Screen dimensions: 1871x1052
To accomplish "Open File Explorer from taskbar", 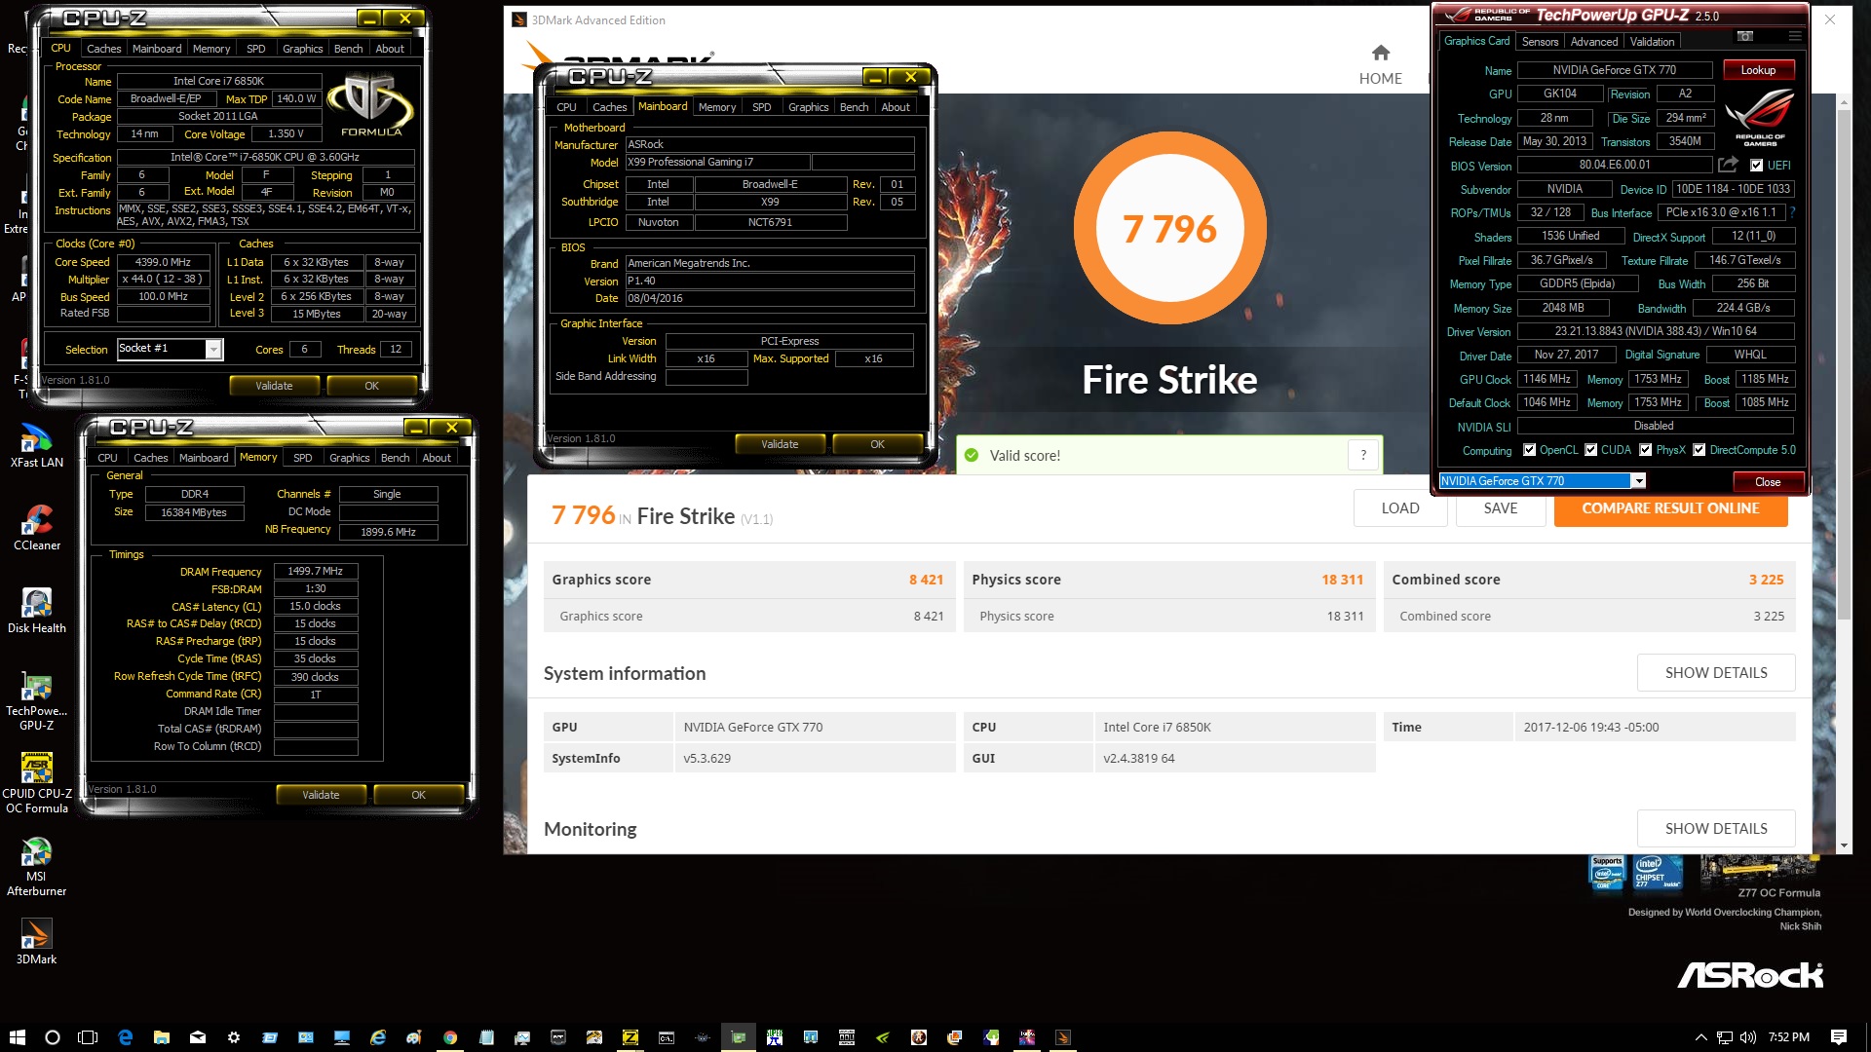I will point(162,1037).
